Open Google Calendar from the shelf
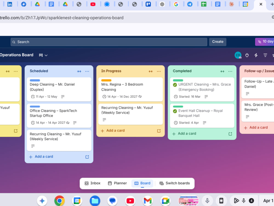This screenshot has height=206, width=274. point(77,201)
